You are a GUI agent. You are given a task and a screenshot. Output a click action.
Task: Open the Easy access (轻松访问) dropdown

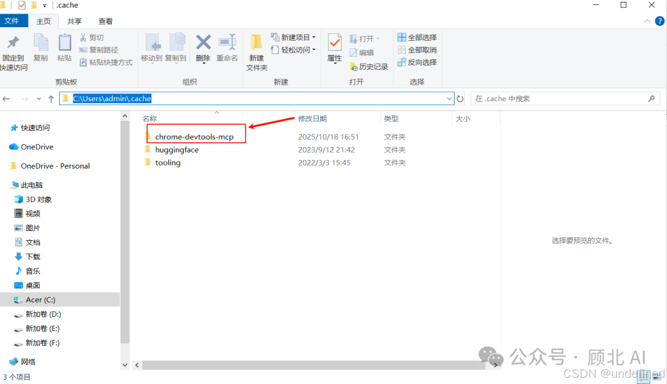click(x=293, y=50)
